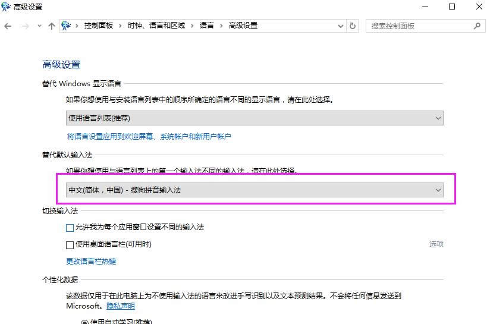Open the recent locations chevron
This screenshot has width=487, height=324.
[x=39, y=26]
